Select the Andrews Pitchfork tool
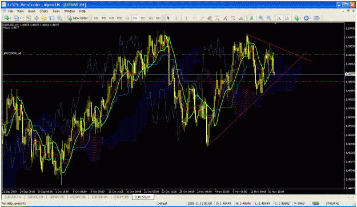The width and height of the screenshot is (357, 207). click(225, 18)
